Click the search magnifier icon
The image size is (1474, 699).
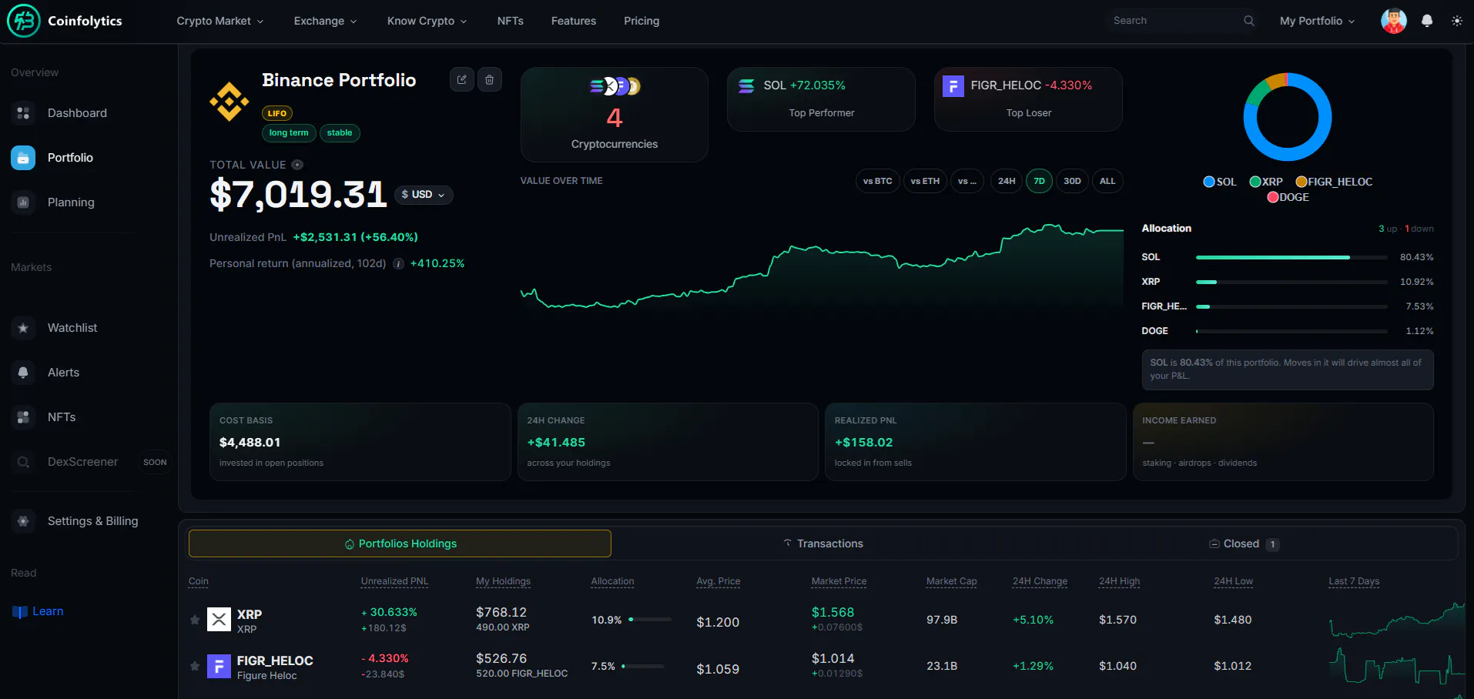coord(1249,21)
